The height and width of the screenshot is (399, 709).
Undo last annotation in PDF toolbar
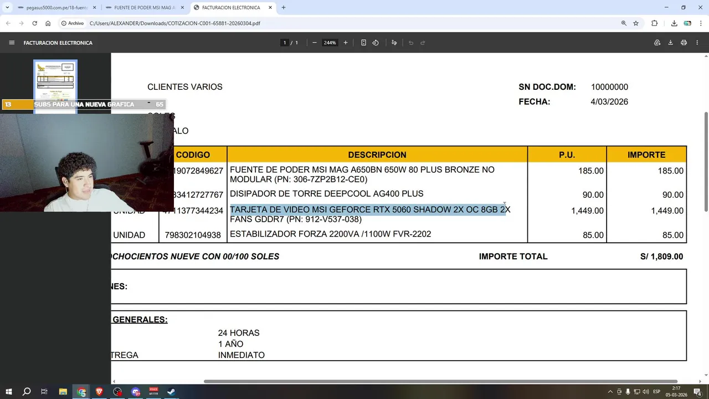[411, 43]
